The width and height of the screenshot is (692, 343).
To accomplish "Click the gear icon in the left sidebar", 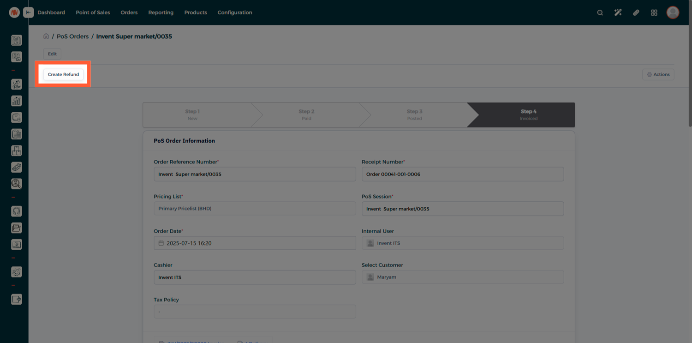I will coord(17,272).
